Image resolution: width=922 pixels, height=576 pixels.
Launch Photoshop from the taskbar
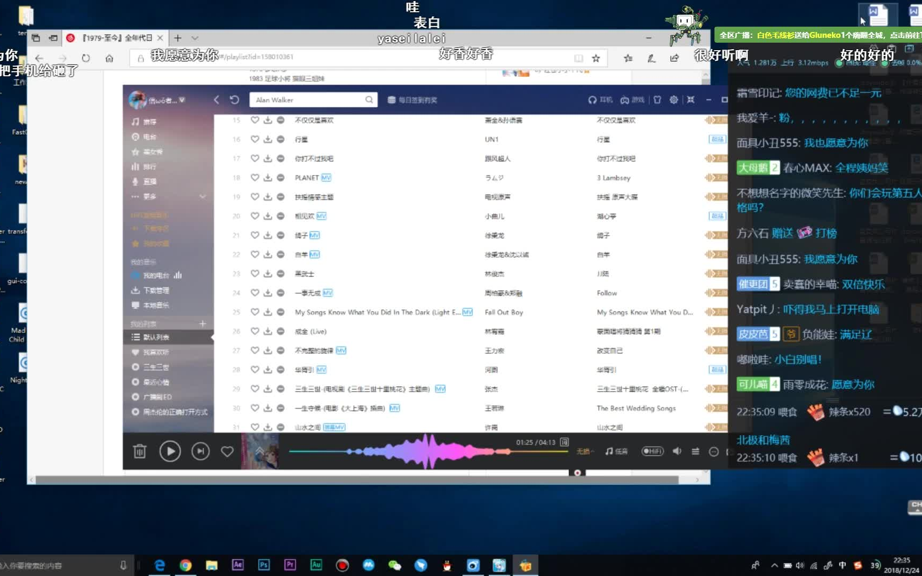(264, 565)
